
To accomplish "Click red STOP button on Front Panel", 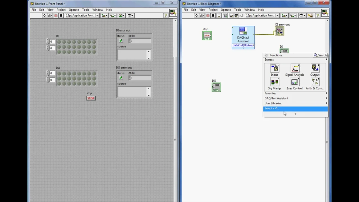I will tap(91, 98).
